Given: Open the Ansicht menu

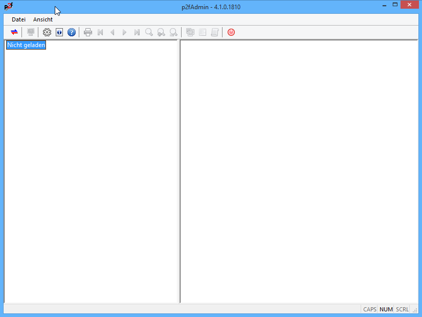Looking at the screenshot, I should [x=43, y=19].
